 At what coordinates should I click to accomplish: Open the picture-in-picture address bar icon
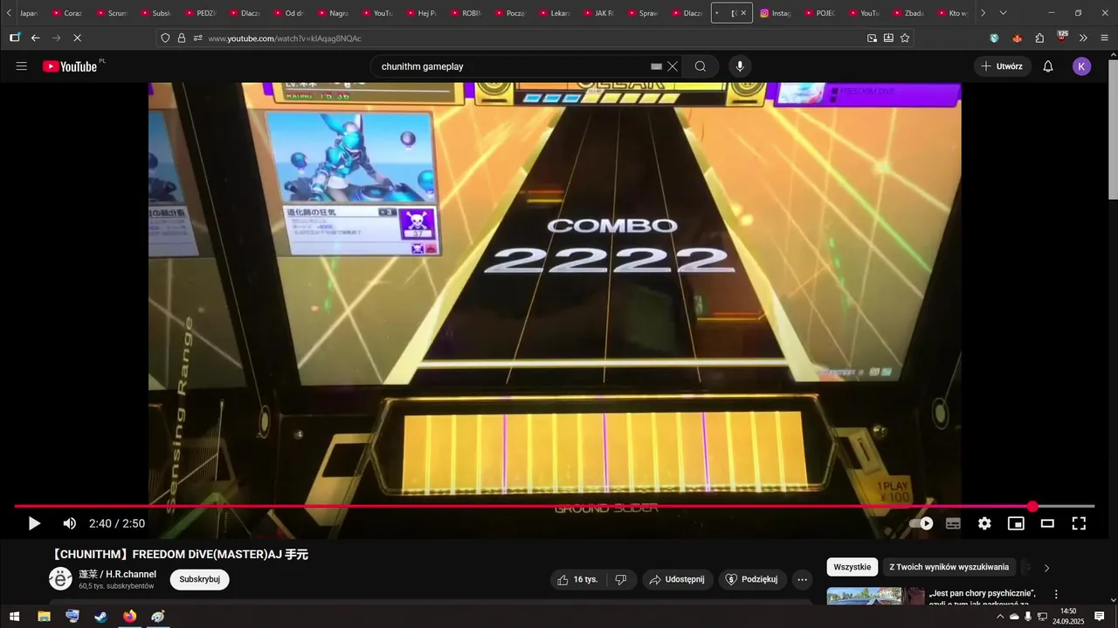872,38
